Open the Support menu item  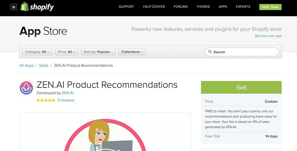pos(126,7)
